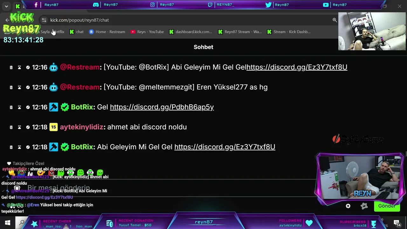This screenshot has height=229, width=407.
Task: Click the 12:18 timestamp on aytekinylidiz's message
Action: pos(40,127)
